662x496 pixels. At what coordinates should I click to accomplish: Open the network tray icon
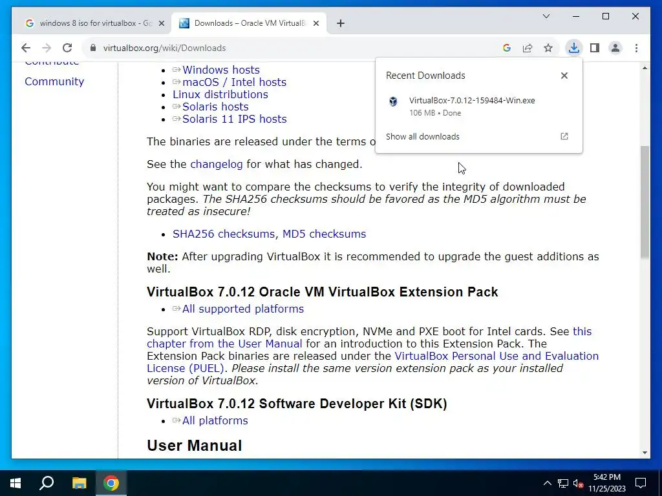(x=563, y=483)
